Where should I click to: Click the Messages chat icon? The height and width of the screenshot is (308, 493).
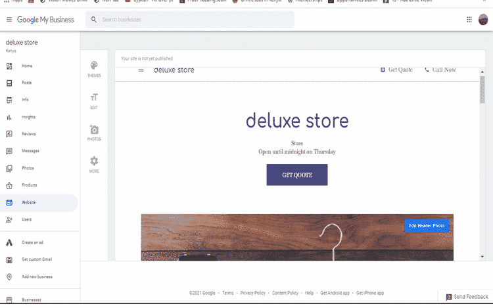tap(9, 151)
